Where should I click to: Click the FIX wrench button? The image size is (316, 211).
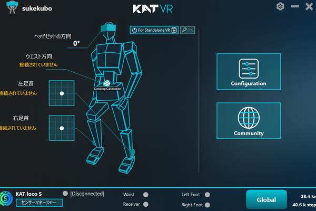click(187, 30)
